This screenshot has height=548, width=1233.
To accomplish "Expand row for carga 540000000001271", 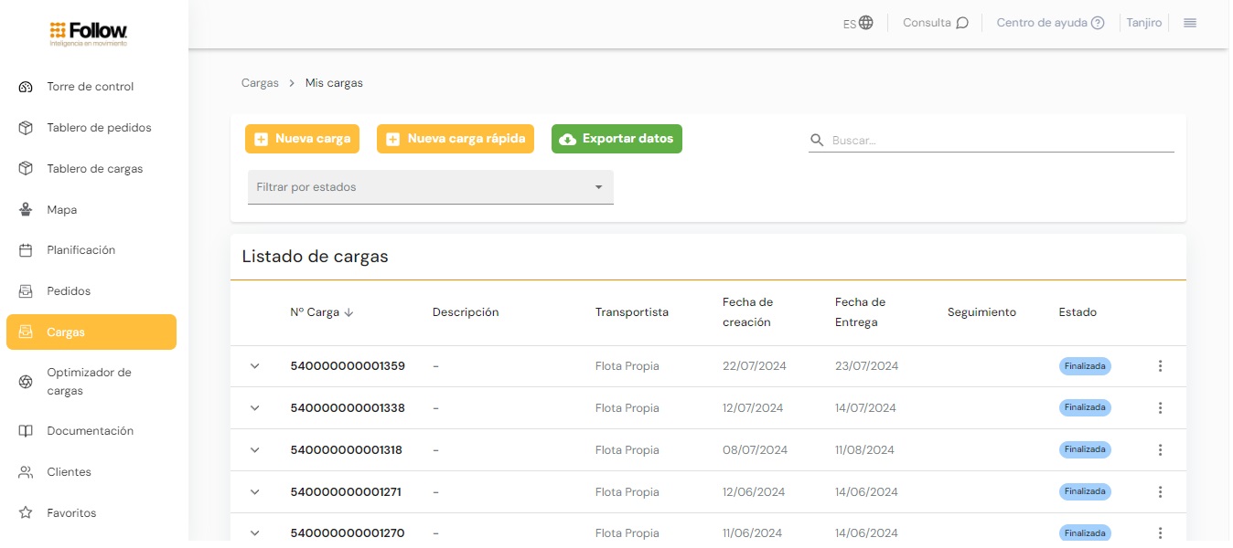I will 255,492.
